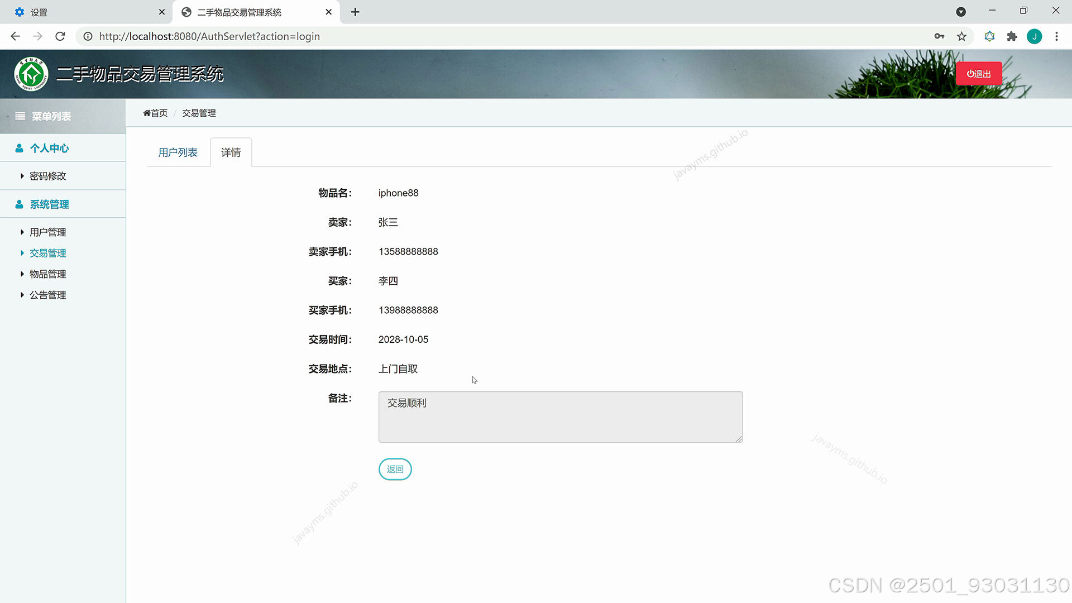Select the 详情 tab
Screen dimensions: 1072x603
pyautogui.click(x=231, y=152)
